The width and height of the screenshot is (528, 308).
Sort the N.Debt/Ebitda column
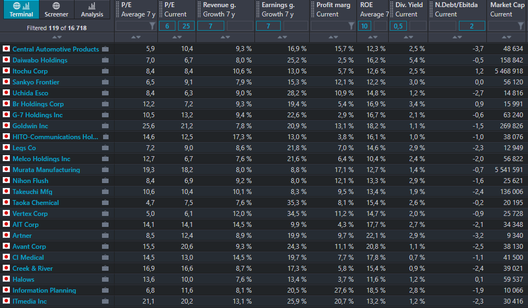457,37
